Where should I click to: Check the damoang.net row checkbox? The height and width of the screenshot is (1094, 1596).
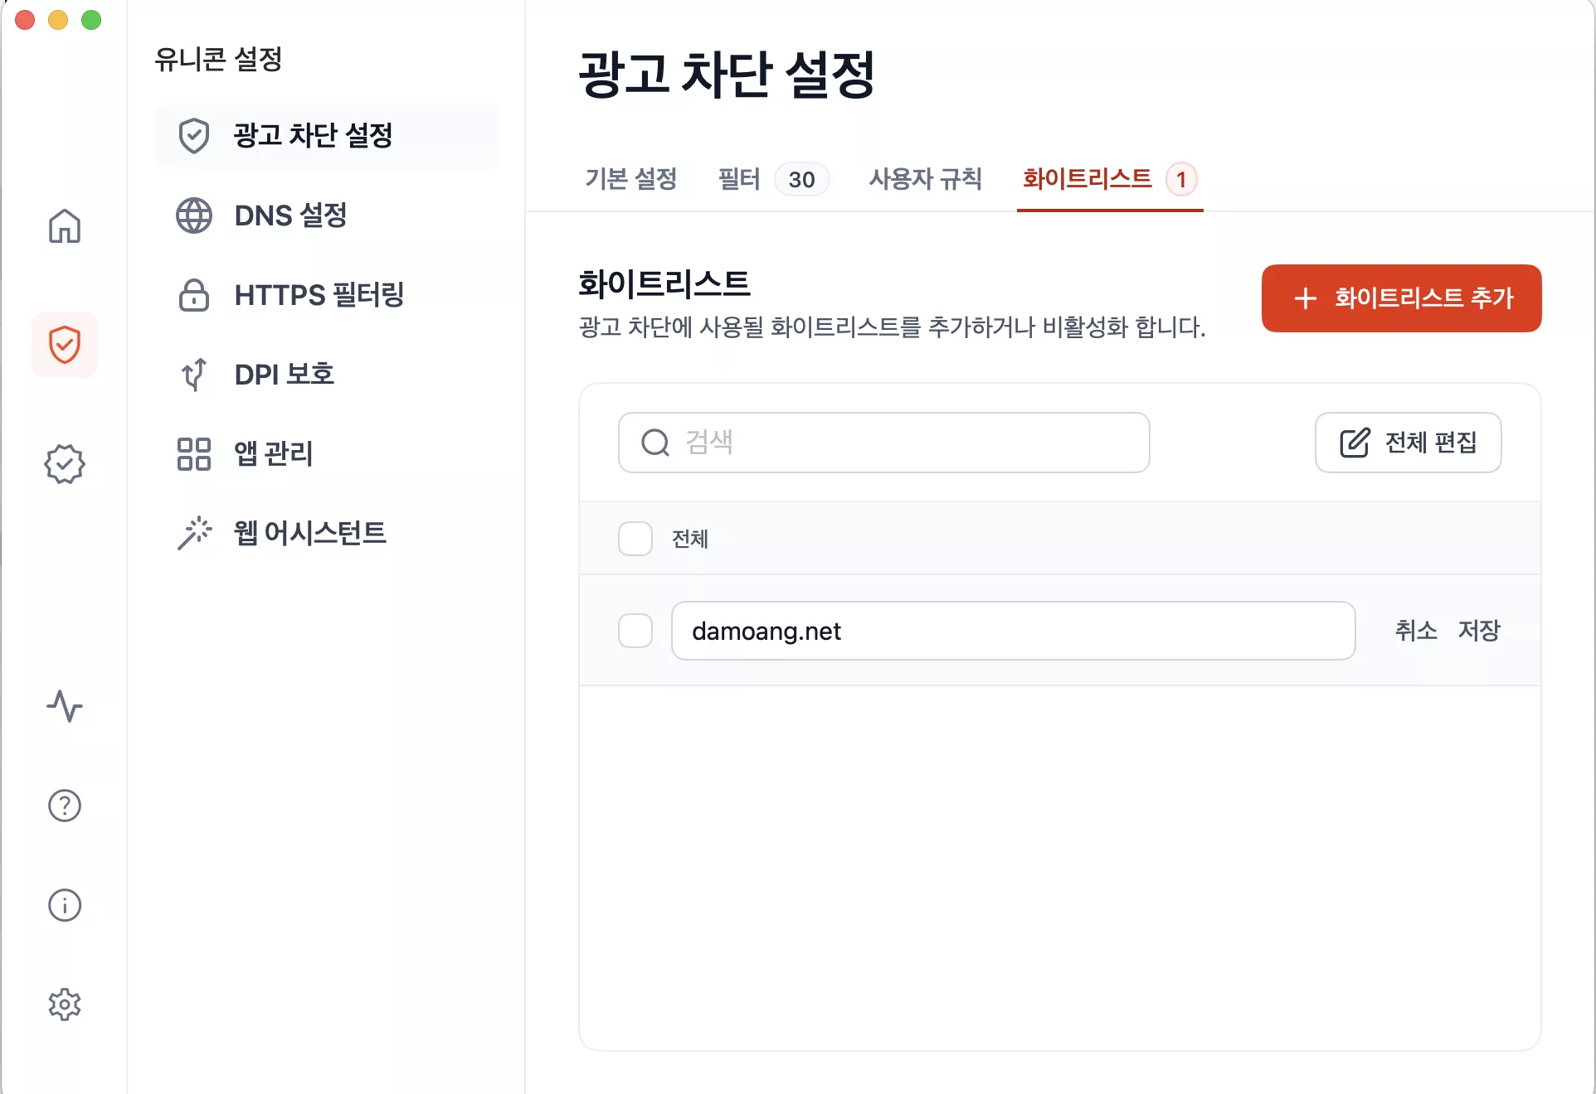point(635,631)
